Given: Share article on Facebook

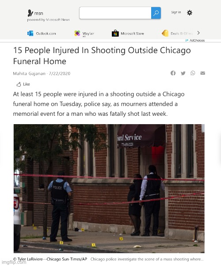Looking at the screenshot, I should [x=173, y=73].
